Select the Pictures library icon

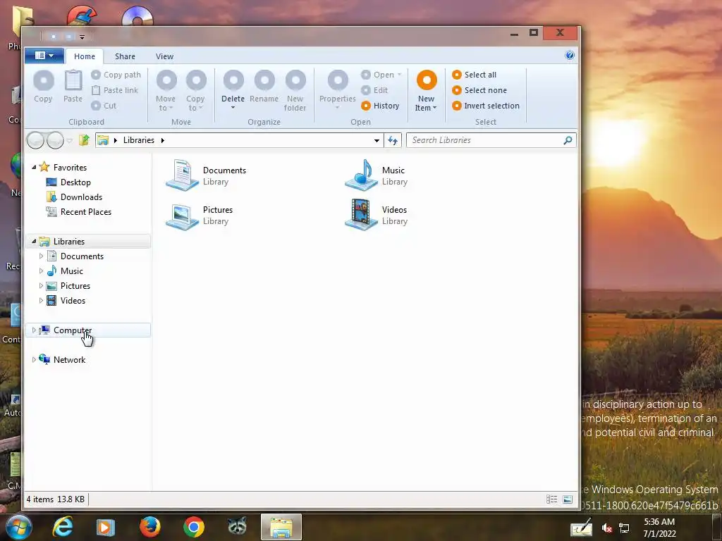(183, 216)
